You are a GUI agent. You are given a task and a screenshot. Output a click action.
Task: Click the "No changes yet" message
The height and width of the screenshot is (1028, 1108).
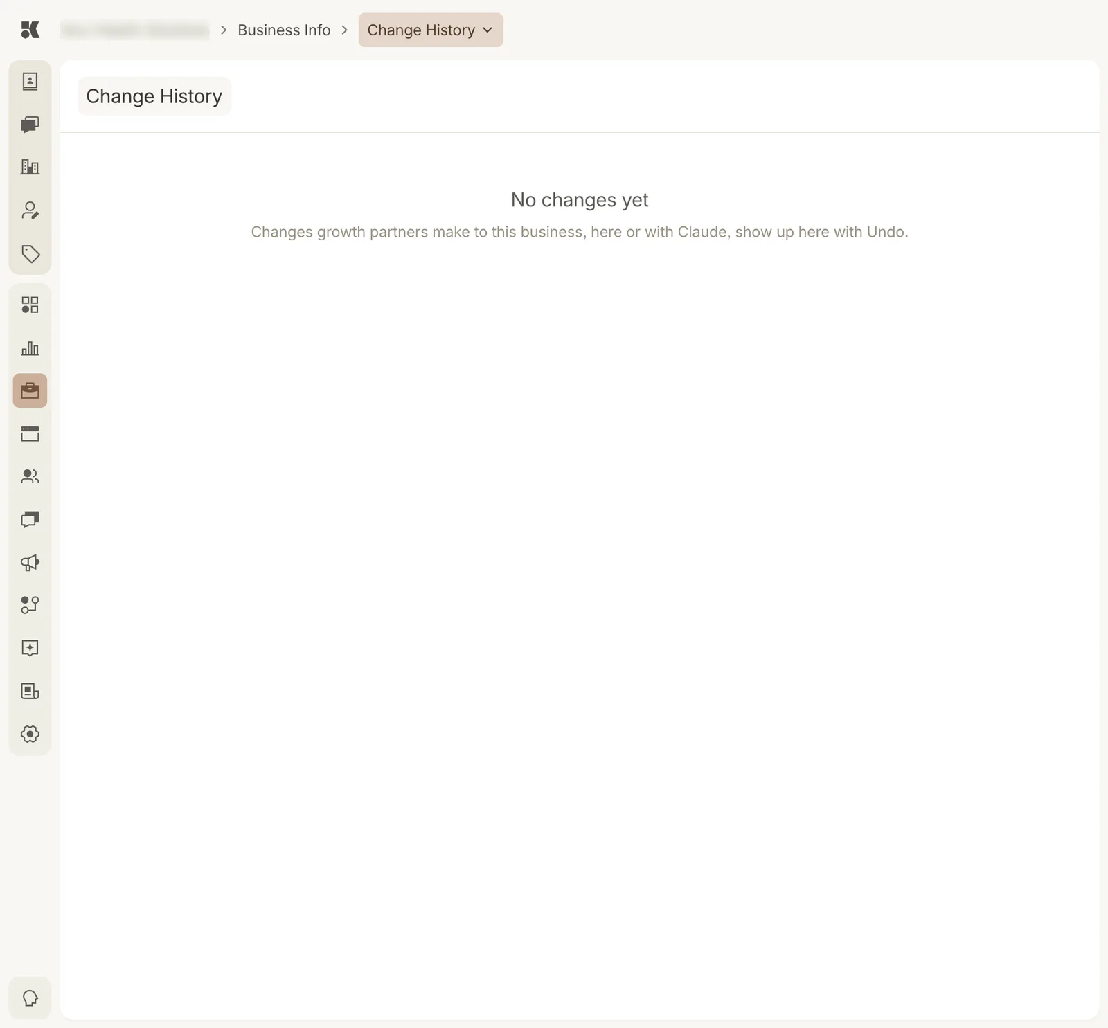tap(580, 200)
